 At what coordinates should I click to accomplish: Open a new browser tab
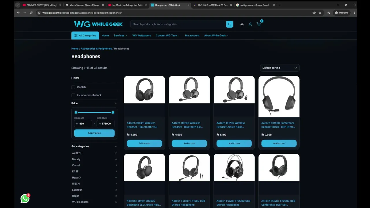[280, 5]
